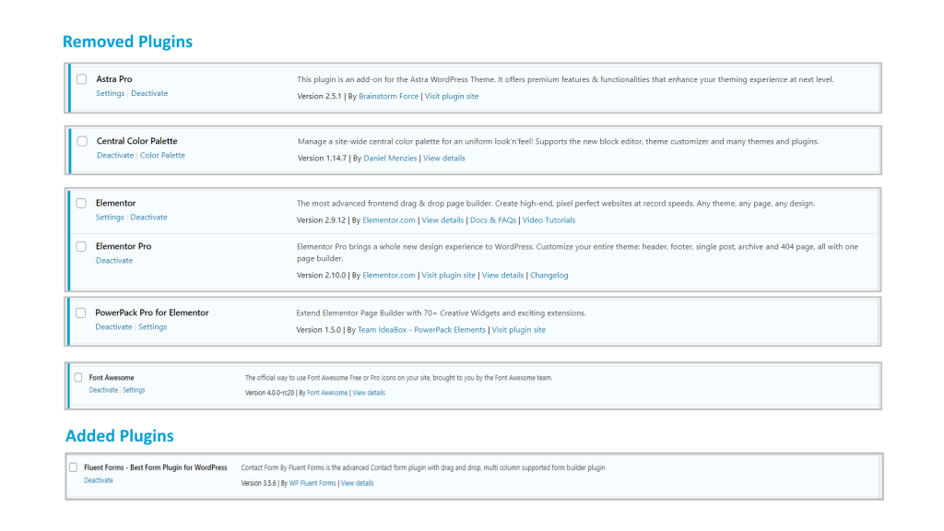This screenshot has width=944, height=531.
Task: View details for Fluent Forms plugin
Action: tap(358, 483)
